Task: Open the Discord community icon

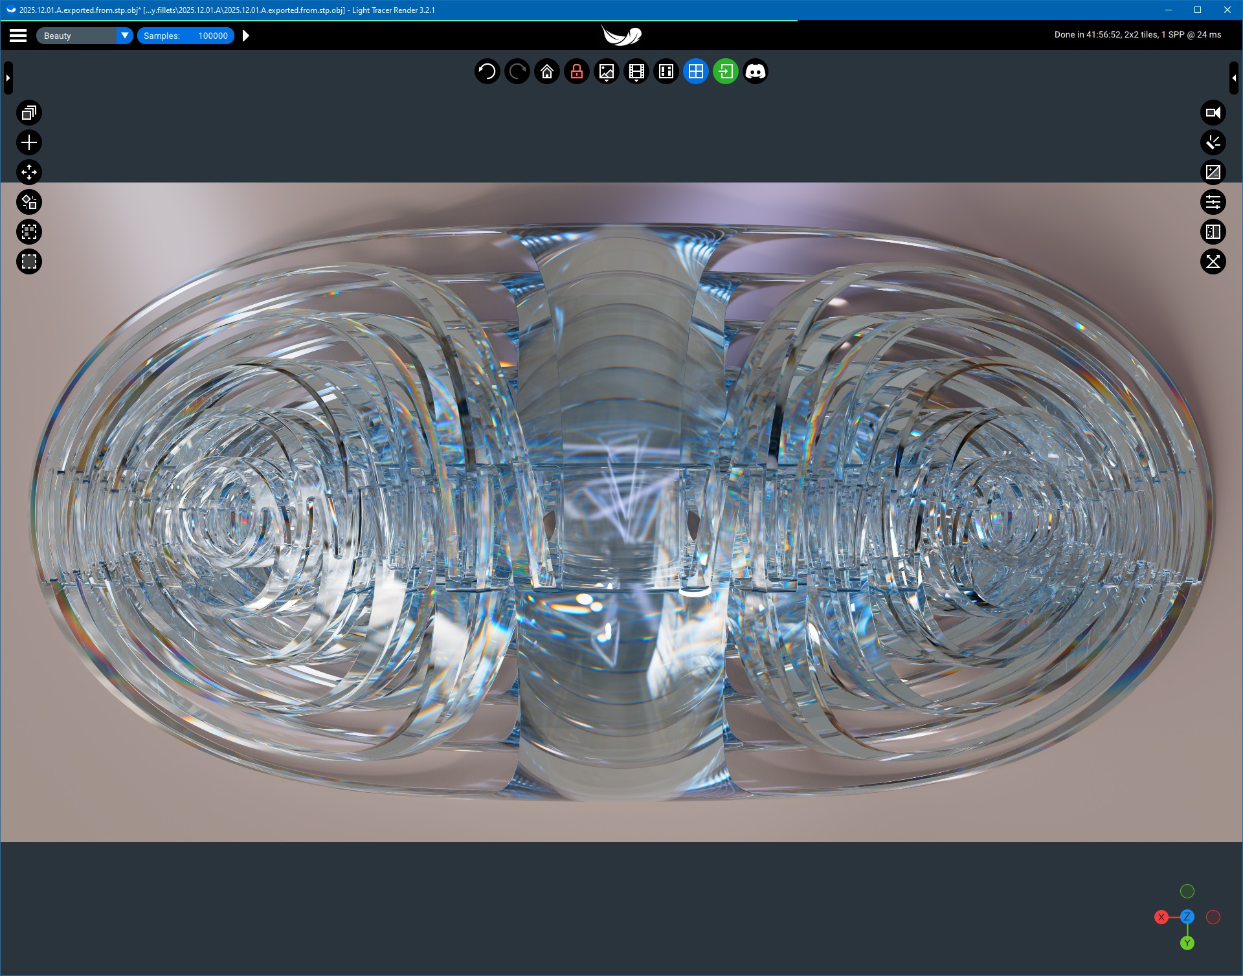Action: 755,71
